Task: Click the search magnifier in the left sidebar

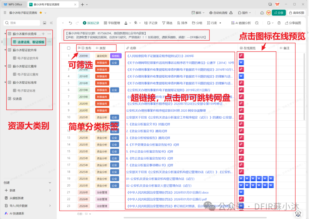Action: point(7,23)
